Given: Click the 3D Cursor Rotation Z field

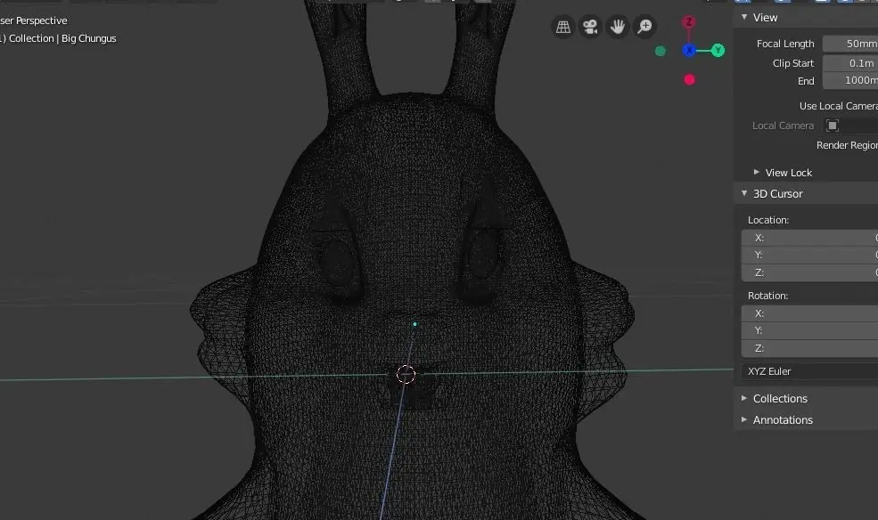Looking at the screenshot, I should pyautogui.click(x=809, y=348).
